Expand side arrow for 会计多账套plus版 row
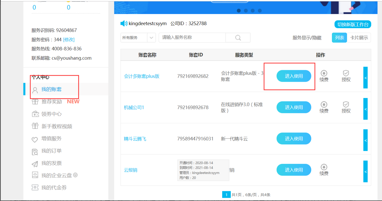This screenshot has width=382, height=201. [x=365, y=78]
